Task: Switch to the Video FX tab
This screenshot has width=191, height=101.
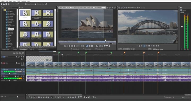Action: pyautogui.click(x=32, y=49)
